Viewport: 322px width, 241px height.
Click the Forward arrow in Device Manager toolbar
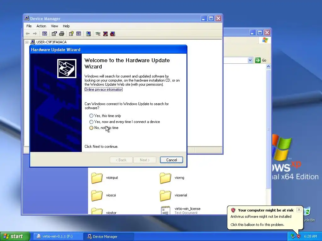click(x=35, y=34)
